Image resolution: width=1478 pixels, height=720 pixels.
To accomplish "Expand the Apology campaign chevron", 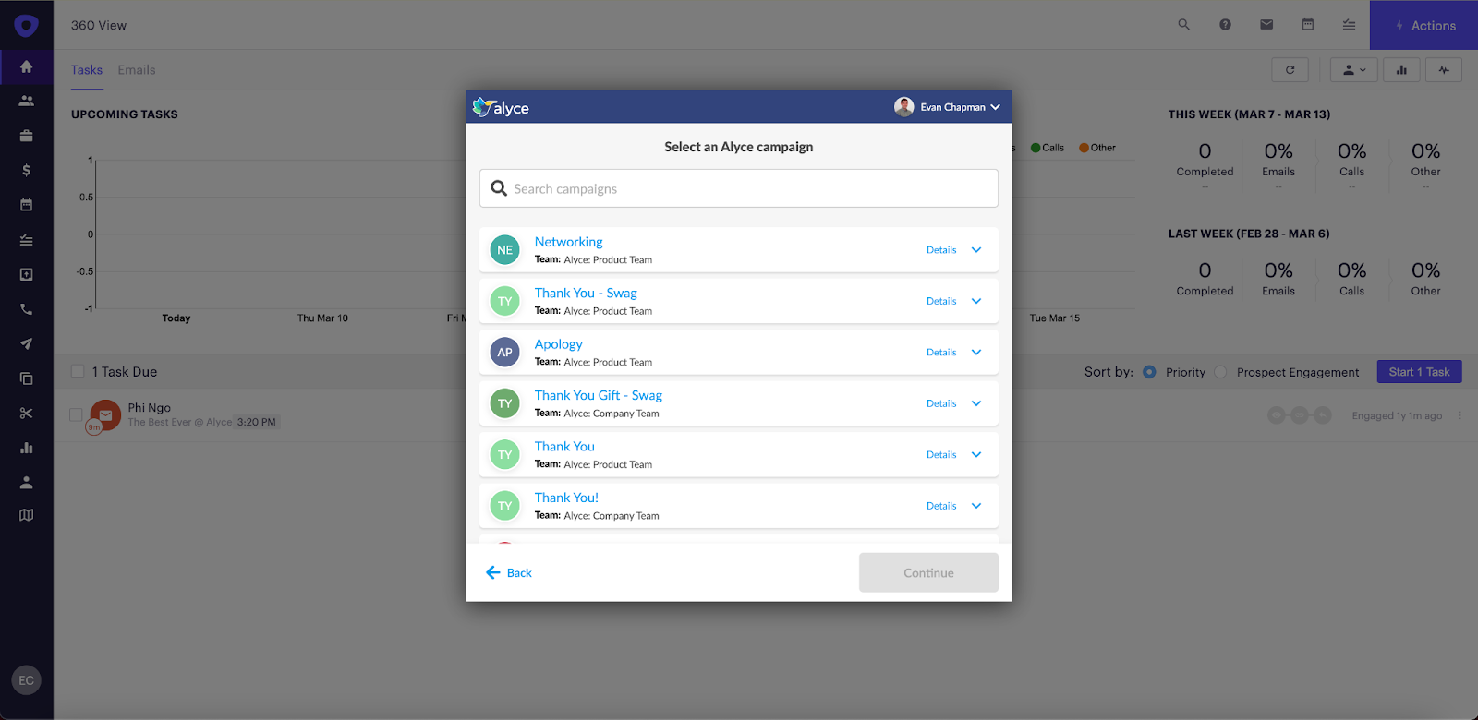I will pos(976,353).
